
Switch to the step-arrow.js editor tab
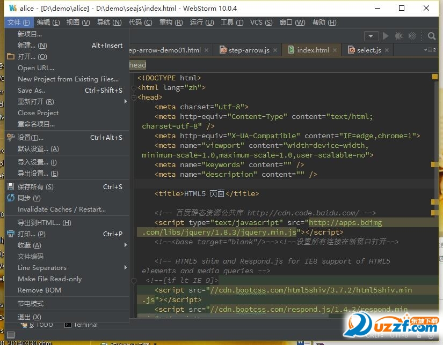[x=248, y=50]
